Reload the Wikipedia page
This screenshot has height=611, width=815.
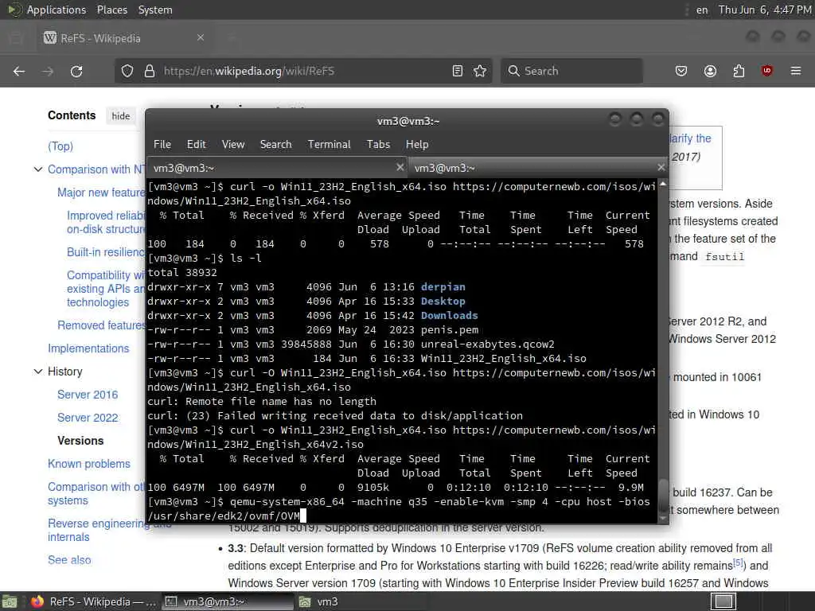(x=76, y=71)
